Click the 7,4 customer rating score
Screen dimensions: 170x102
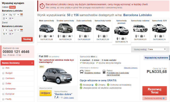pyautogui.click(x=56, y=97)
